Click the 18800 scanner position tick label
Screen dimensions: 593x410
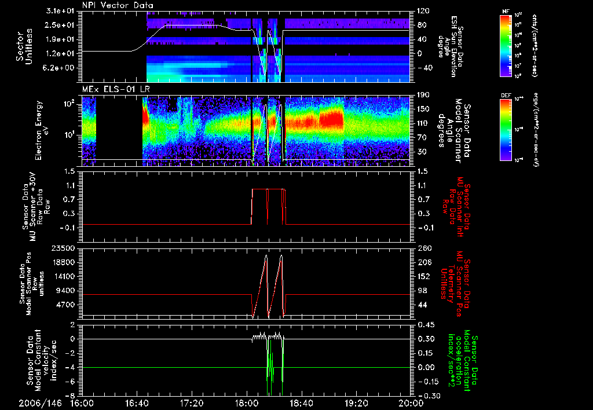tap(63, 262)
